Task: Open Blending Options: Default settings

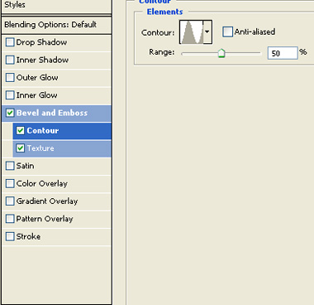Action: tap(56, 25)
